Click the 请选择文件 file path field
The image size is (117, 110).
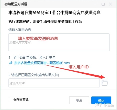[x=54, y=83]
